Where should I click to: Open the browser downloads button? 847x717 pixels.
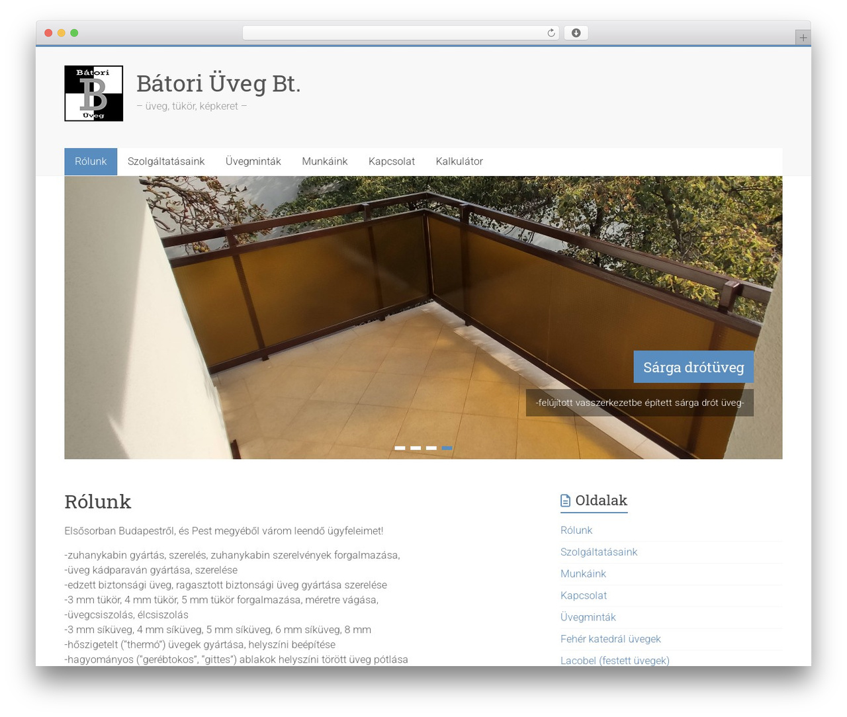(576, 33)
